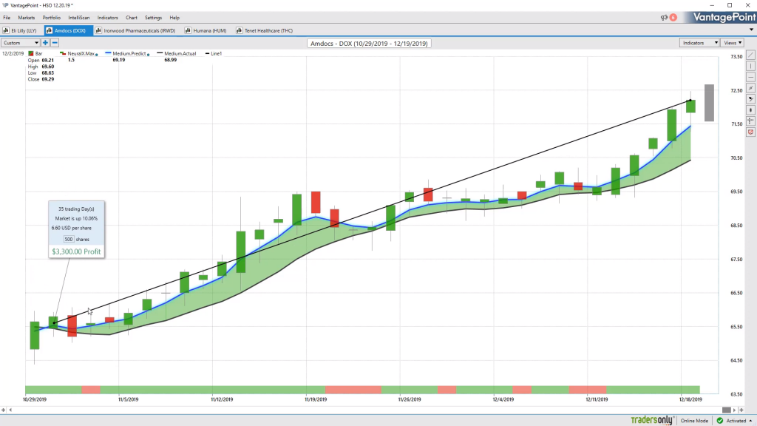The height and width of the screenshot is (426, 757).
Task: Toggle the Medium.Actual legend entry
Action: [x=176, y=53]
